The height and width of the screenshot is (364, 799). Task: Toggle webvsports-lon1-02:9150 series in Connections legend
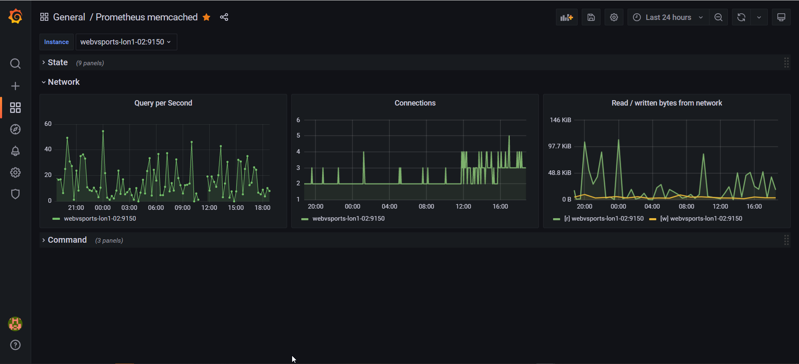click(x=348, y=219)
